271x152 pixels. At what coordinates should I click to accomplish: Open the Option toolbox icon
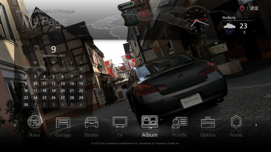(208, 123)
